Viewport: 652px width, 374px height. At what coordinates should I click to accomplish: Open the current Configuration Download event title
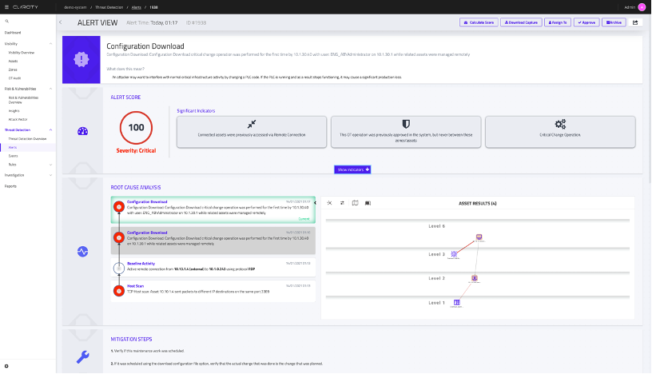[x=147, y=201]
